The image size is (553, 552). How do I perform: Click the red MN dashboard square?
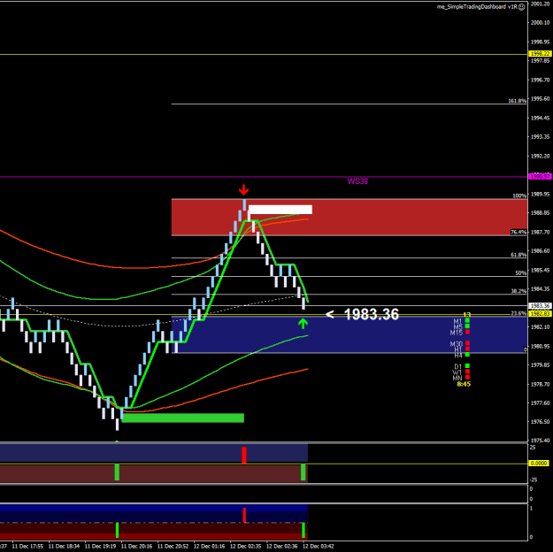tap(467, 378)
